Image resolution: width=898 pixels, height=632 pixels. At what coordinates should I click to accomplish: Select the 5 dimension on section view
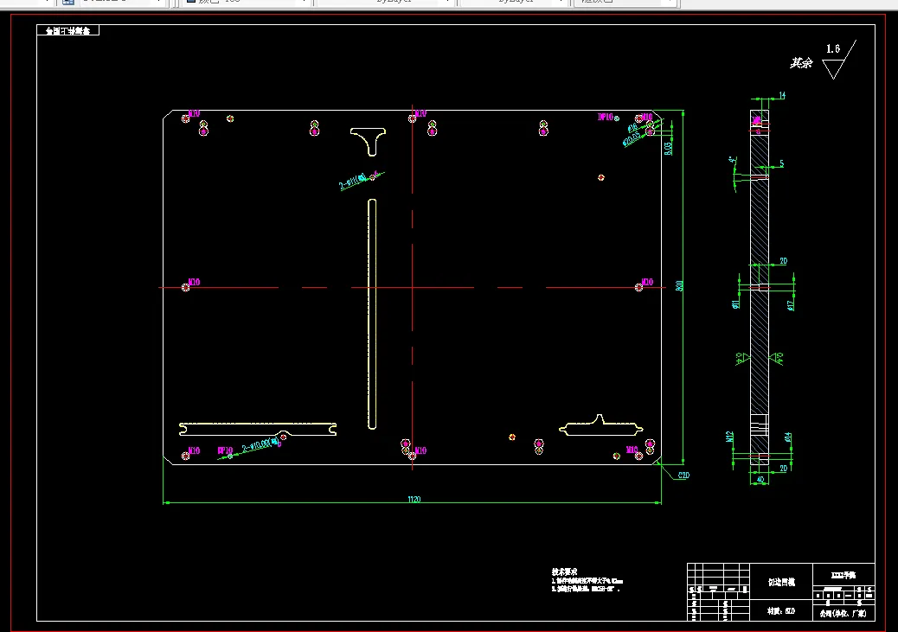pyautogui.click(x=781, y=163)
